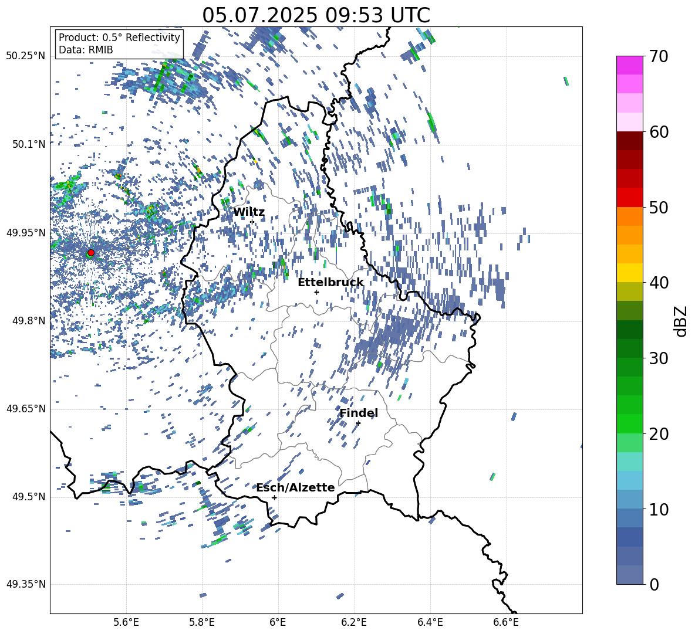Click the cross marker below Ettelbruck
Image resolution: width=695 pixels, height=634 pixels.
tap(316, 293)
